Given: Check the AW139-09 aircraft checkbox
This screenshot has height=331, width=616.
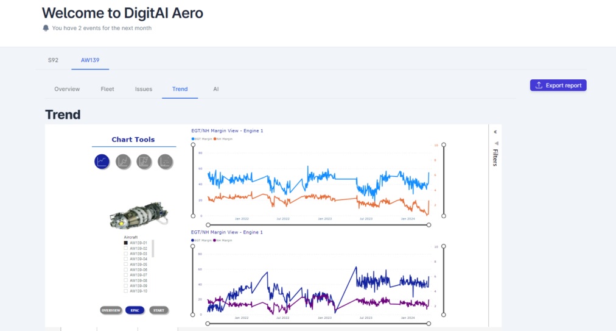Looking at the screenshot, I should click(x=126, y=286).
